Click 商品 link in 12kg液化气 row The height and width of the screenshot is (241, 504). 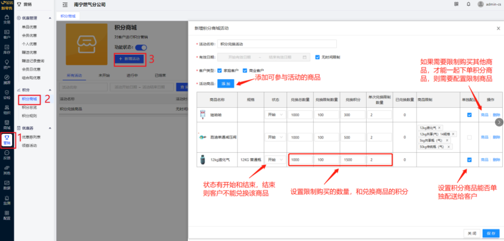[x=485, y=159]
